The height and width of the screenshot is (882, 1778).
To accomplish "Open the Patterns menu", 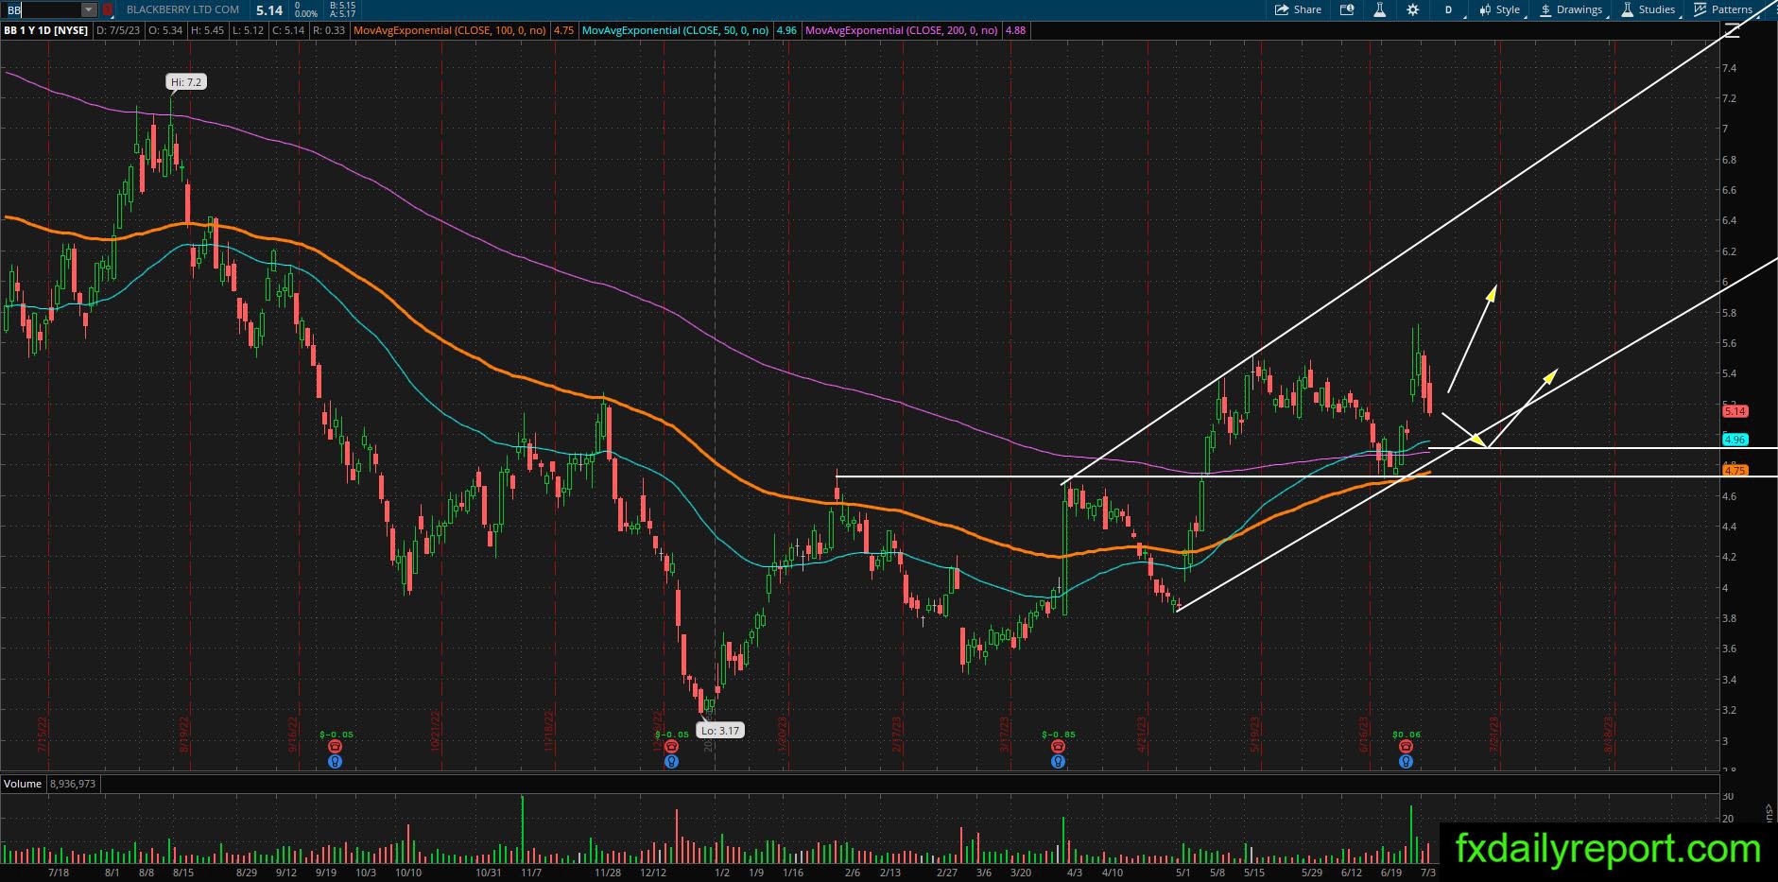I will click(x=1724, y=9).
